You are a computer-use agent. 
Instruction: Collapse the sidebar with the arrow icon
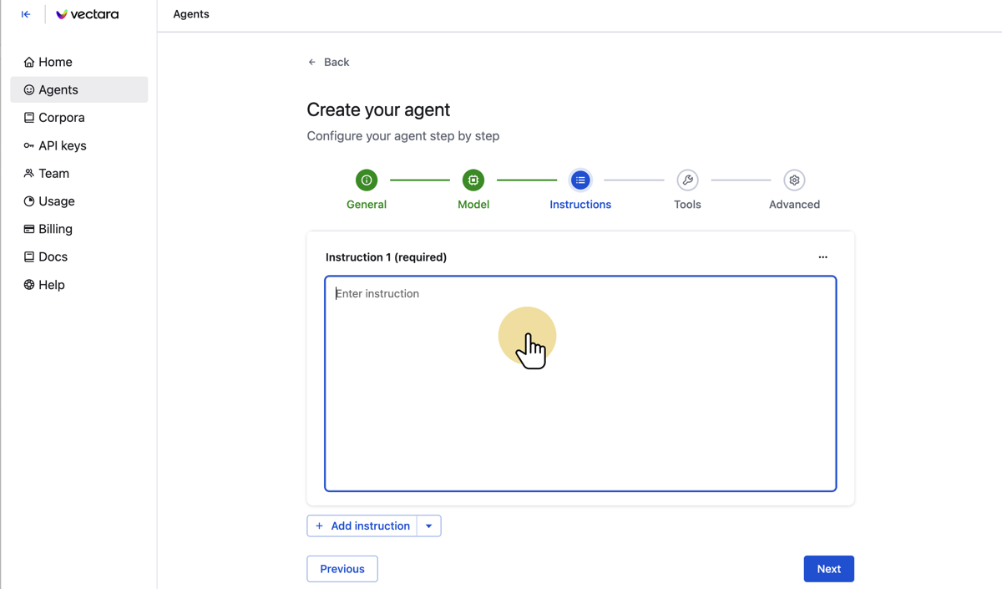[x=26, y=14]
